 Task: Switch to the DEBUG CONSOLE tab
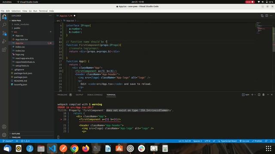click(x=95, y=95)
